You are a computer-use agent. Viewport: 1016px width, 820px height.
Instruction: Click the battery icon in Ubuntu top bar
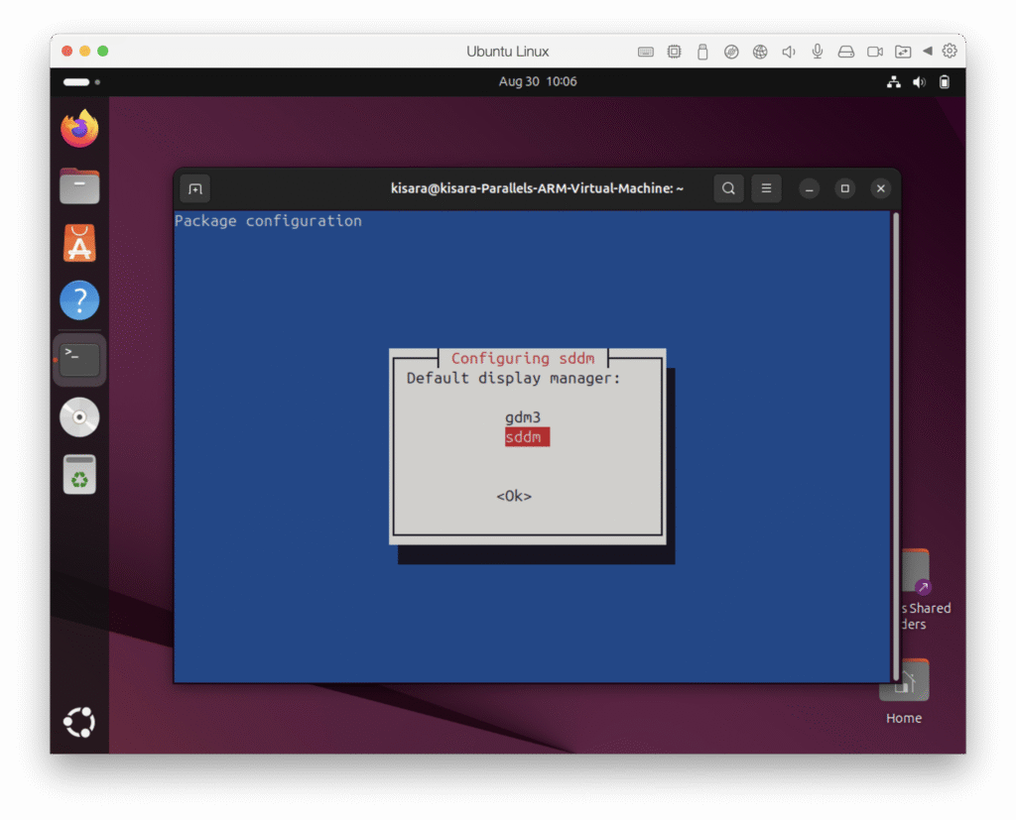(x=945, y=81)
